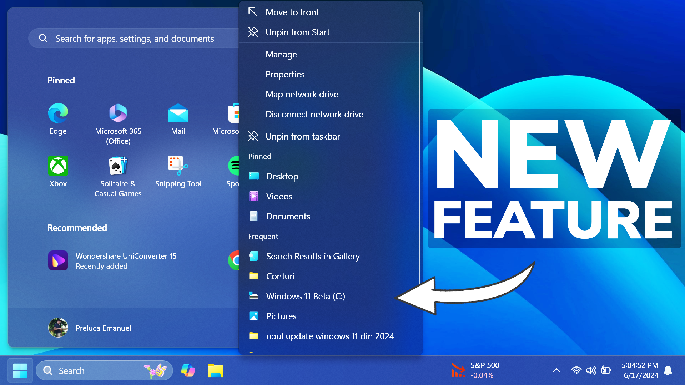Open the Desktop pinned folder entry

282,176
